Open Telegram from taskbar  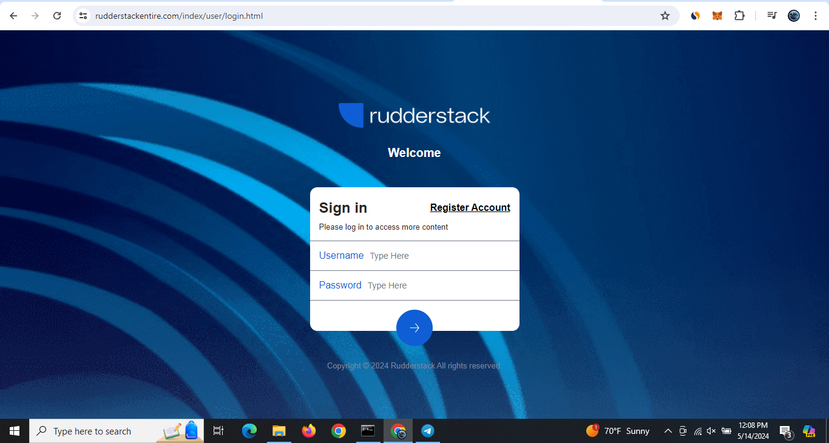pos(428,431)
